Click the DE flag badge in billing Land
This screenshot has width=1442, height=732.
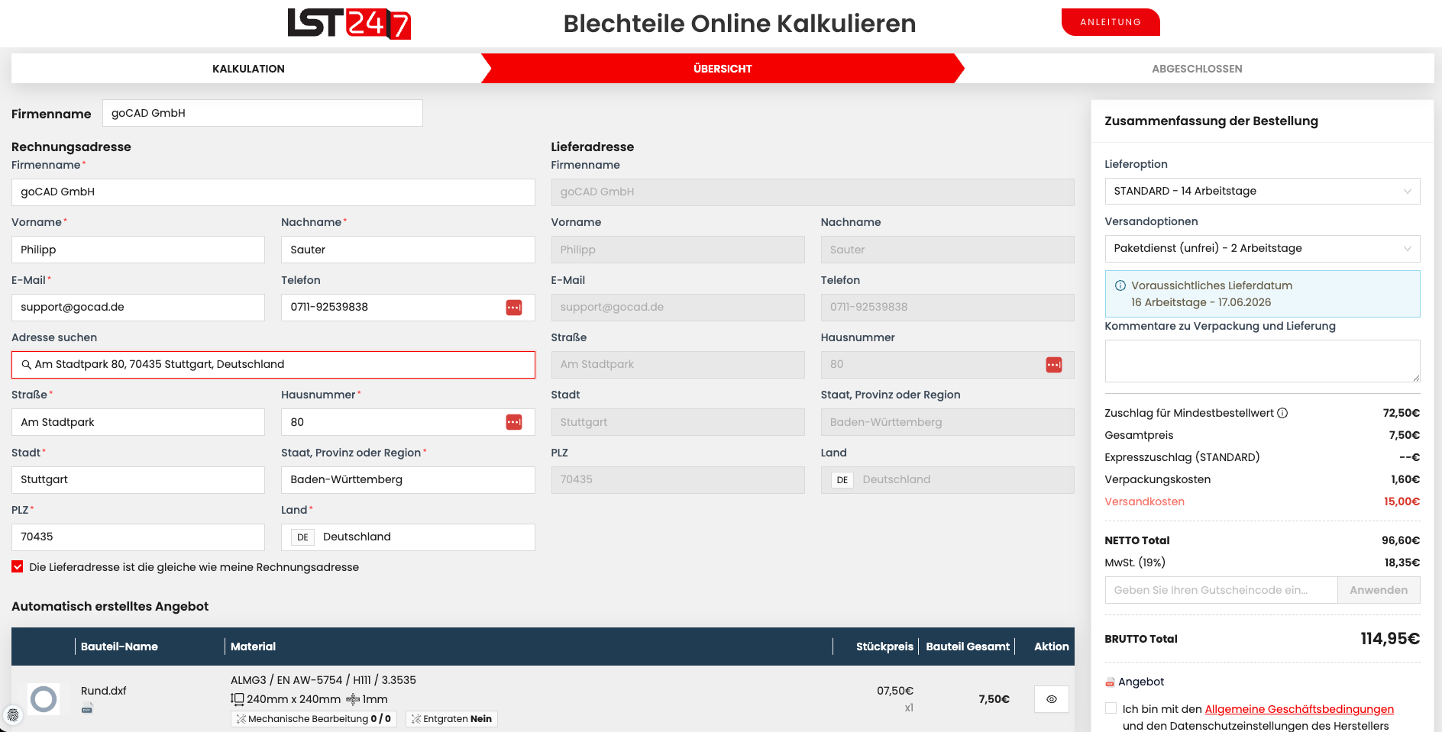[302, 537]
